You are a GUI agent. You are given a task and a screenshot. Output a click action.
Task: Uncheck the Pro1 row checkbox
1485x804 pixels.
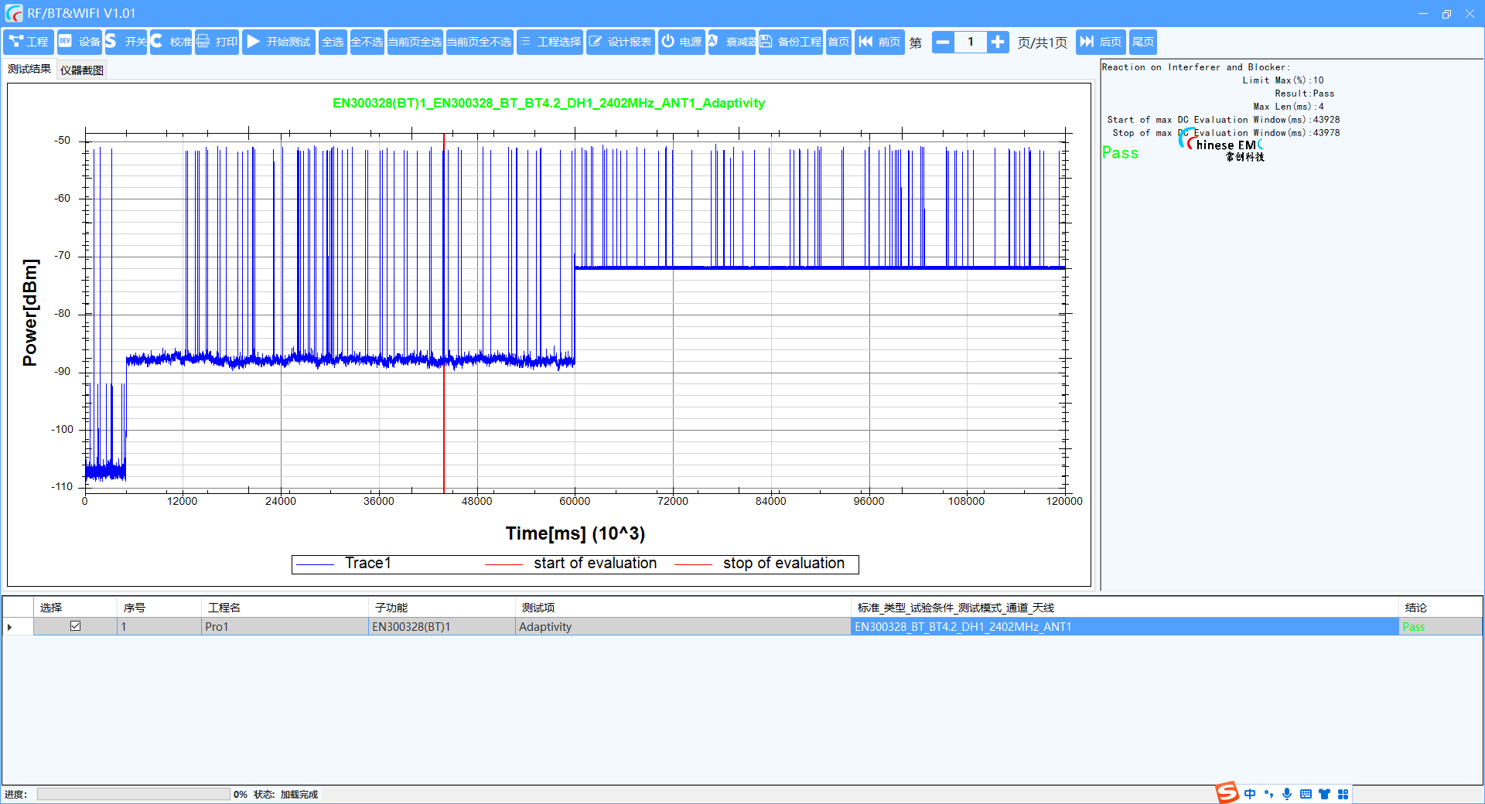point(75,626)
